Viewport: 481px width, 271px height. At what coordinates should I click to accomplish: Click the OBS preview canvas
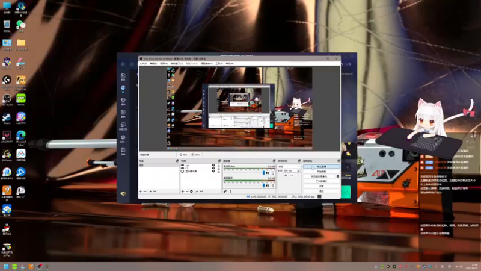(x=239, y=108)
